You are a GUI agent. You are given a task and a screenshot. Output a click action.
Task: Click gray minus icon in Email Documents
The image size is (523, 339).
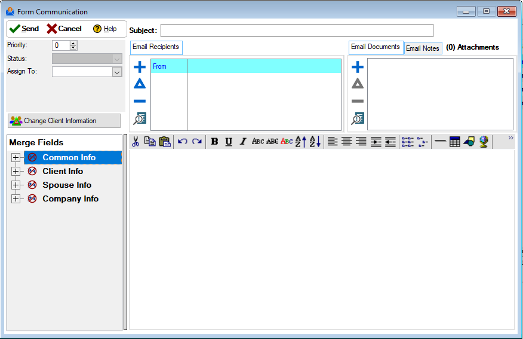click(x=358, y=101)
